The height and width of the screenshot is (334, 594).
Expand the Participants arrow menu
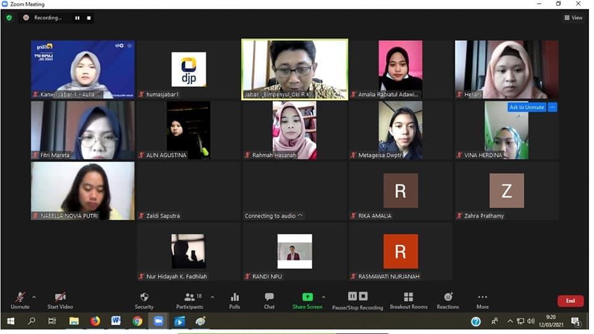point(212,297)
